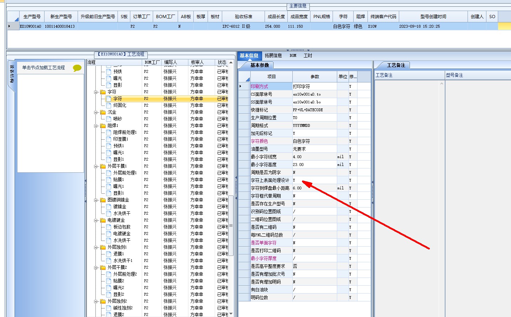The width and height of the screenshot is (511, 317).
Task: Click the folder icon beside 图镀铜镍金
Action: coord(103,200)
